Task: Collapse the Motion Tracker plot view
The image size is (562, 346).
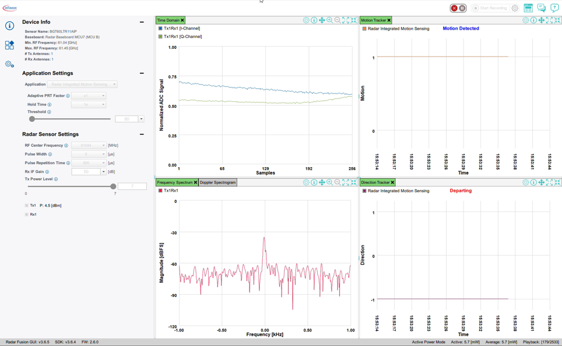Action: [557, 20]
